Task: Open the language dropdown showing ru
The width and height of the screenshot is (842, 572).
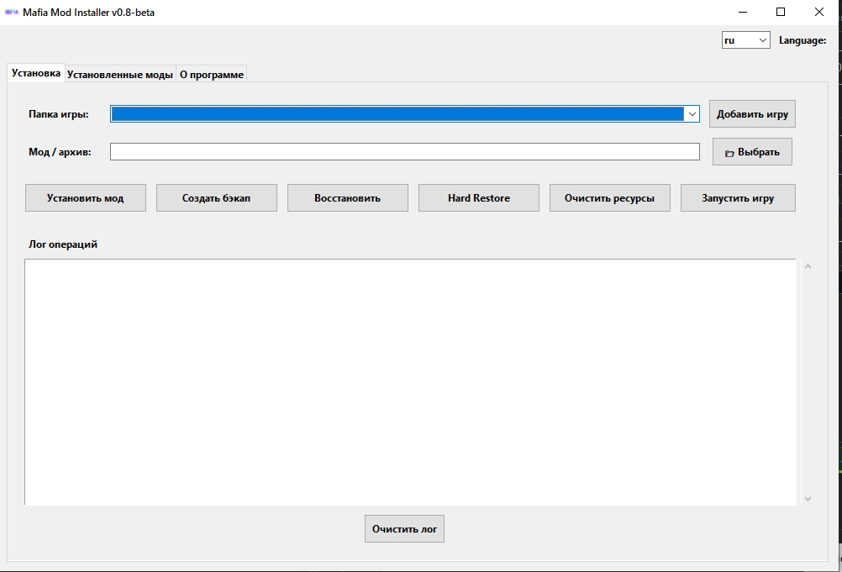Action: pyautogui.click(x=745, y=40)
